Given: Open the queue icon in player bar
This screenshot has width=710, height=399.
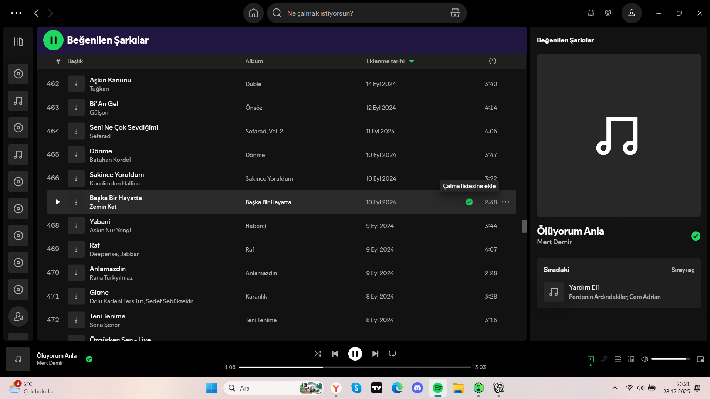Looking at the screenshot, I should (618, 359).
